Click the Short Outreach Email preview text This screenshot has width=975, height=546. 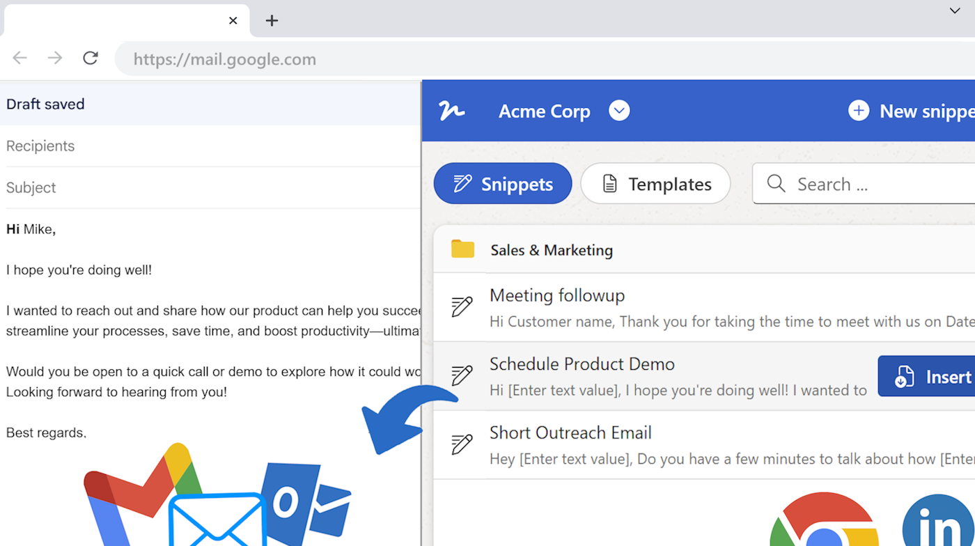point(732,459)
